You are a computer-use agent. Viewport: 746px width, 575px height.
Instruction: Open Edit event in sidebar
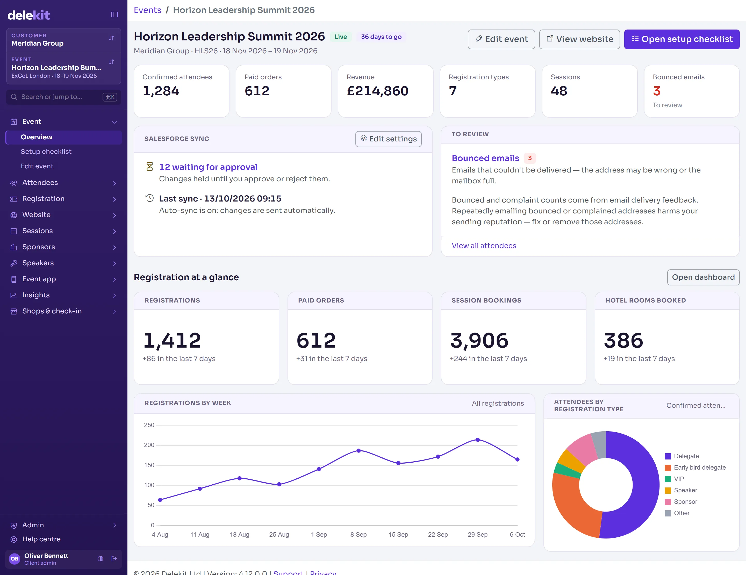pyautogui.click(x=37, y=166)
